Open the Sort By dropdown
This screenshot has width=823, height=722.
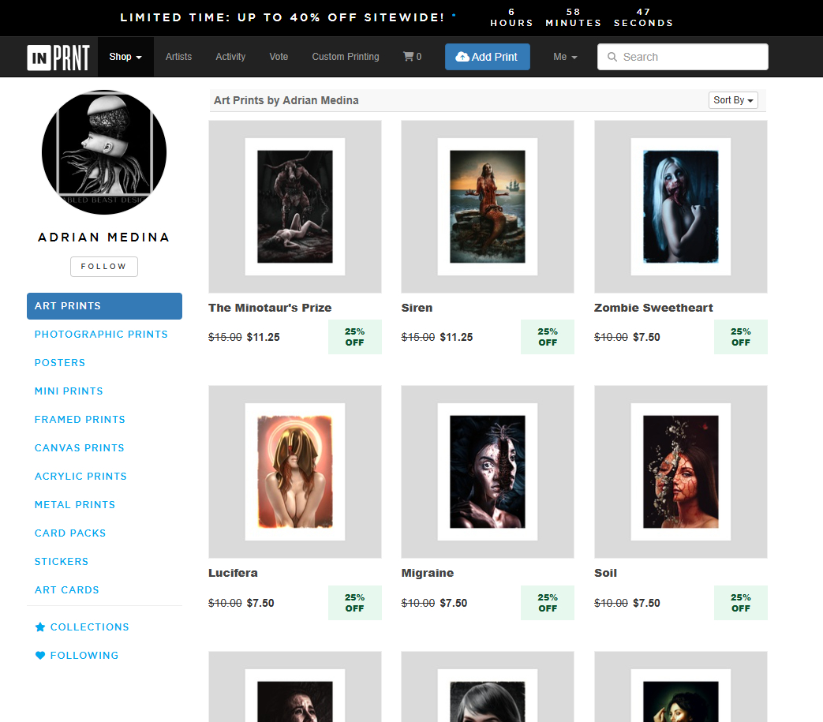pos(733,100)
